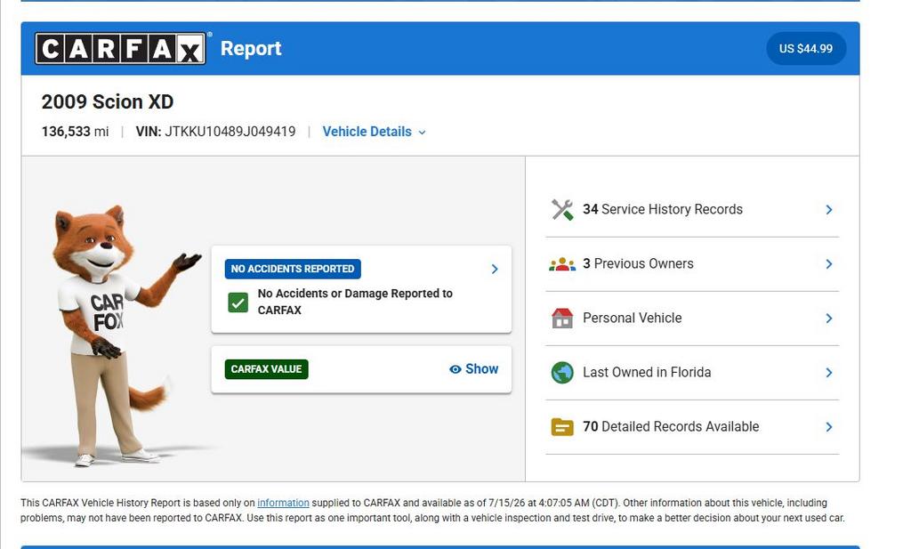Image resolution: width=911 pixels, height=549 pixels.
Task: Open chevron for 34 Service History Records
Action: pos(829,210)
